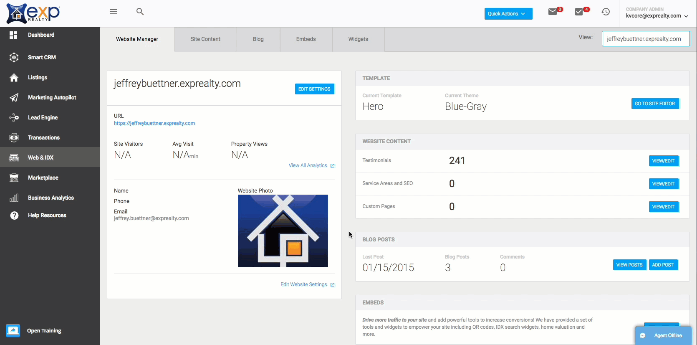697x345 pixels.
Task: Switch to the Website Manager tab
Action: [x=137, y=39]
